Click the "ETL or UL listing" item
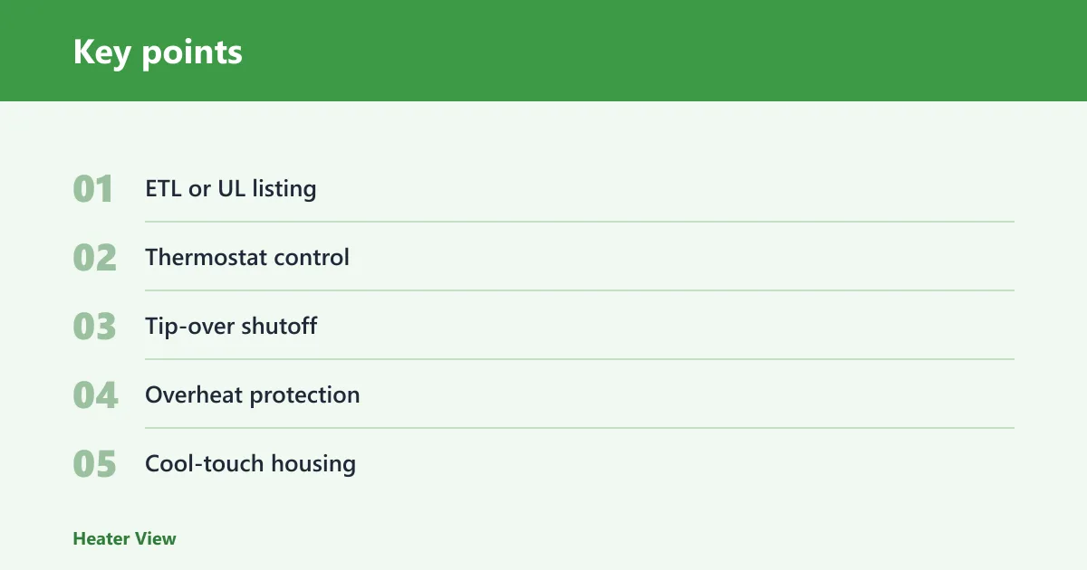The width and height of the screenshot is (1087, 570). pos(231,189)
